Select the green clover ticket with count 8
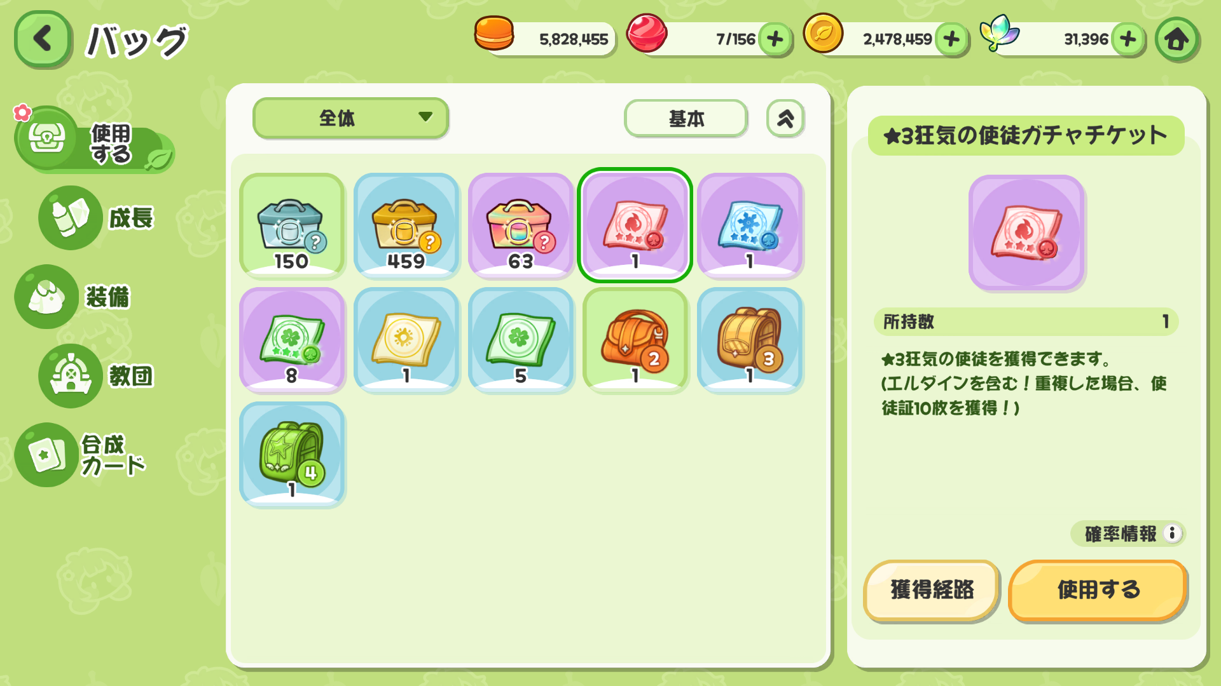This screenshot has width=1221, height=686. (292, 339)
